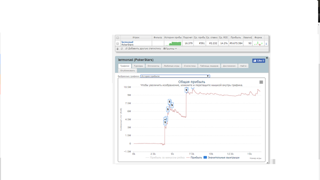Click the dollar win marker near 7.5M
This screenshot has height=180, width=320.
[170, 101]
